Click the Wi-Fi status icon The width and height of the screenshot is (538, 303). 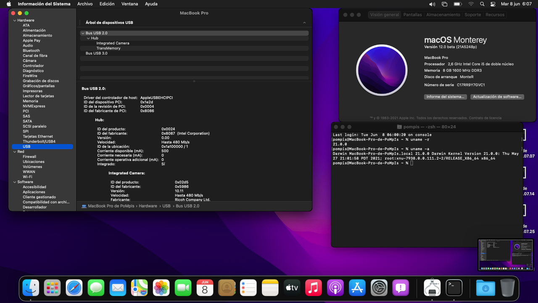[471, 4]
